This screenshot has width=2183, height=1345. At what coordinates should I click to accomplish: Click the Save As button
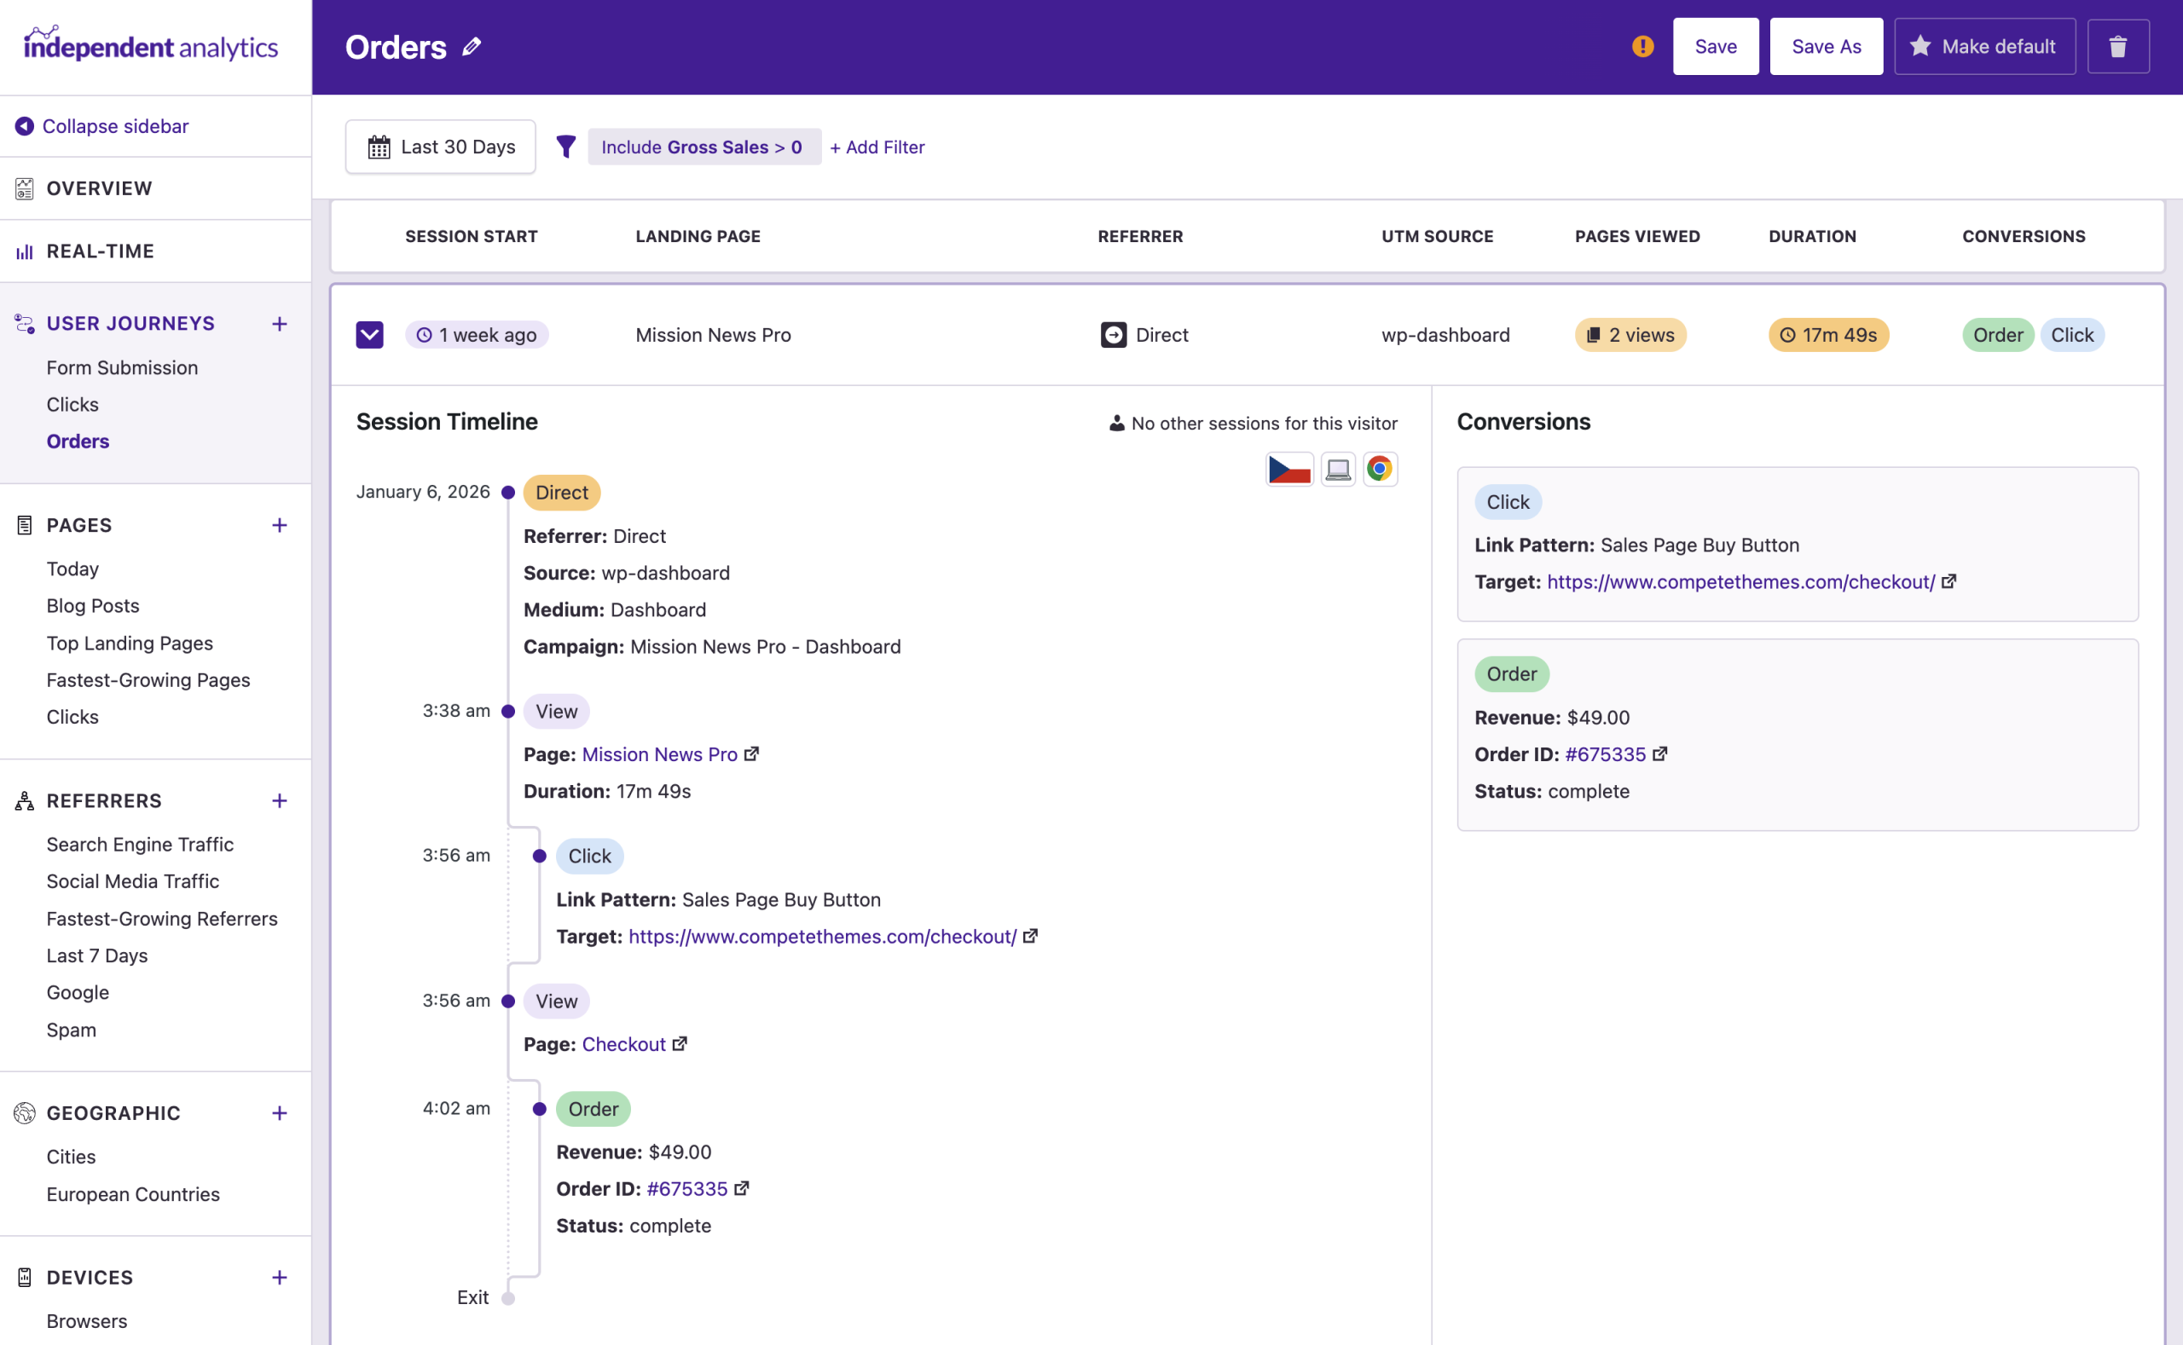pyautogui.click(x=1825, y=46)
